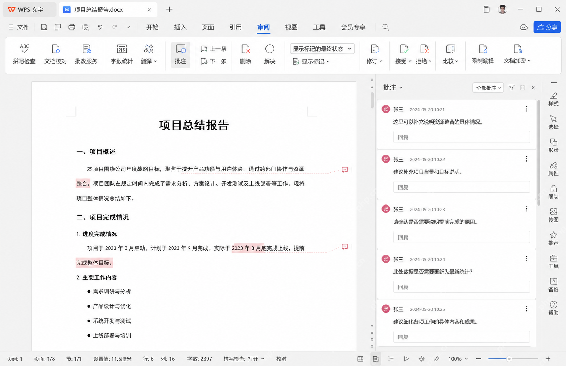
Task: Go to previous comment 上一条
Action: click(x=214, y=49)
